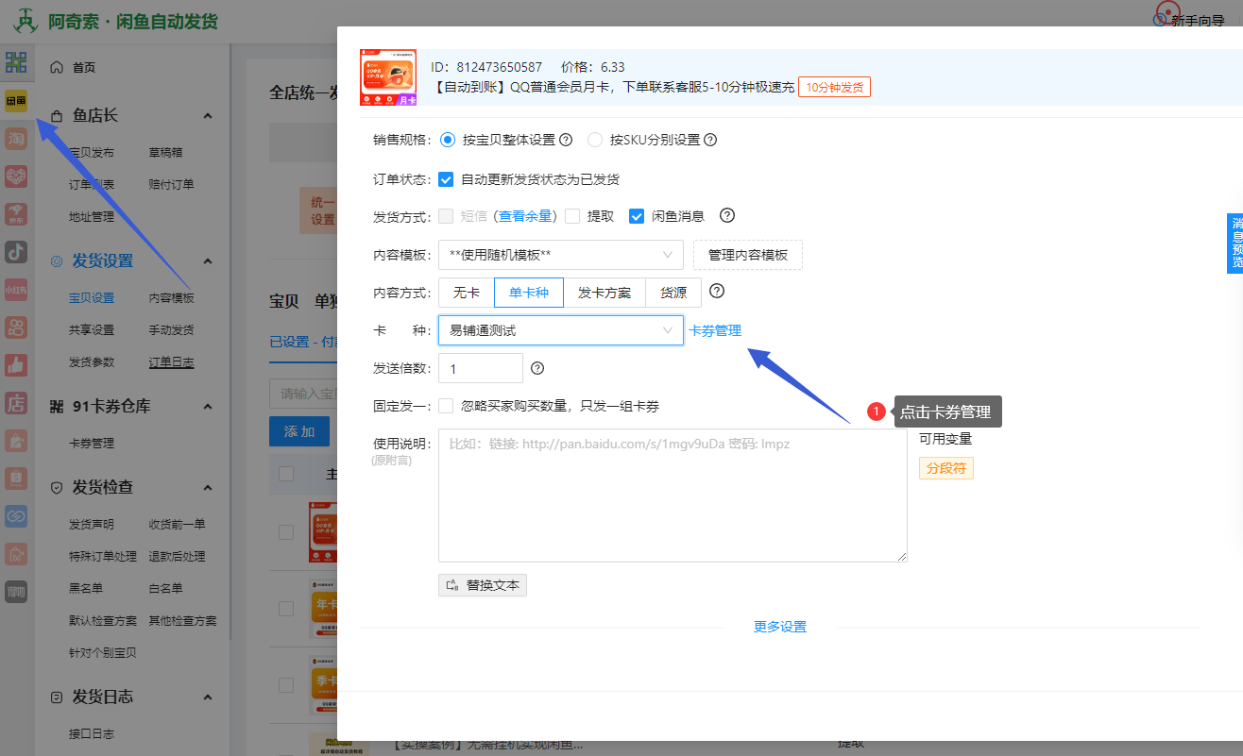1243x756 pixels.
Task: Click the 替换文本 button
Action: [x=483, y=585]
